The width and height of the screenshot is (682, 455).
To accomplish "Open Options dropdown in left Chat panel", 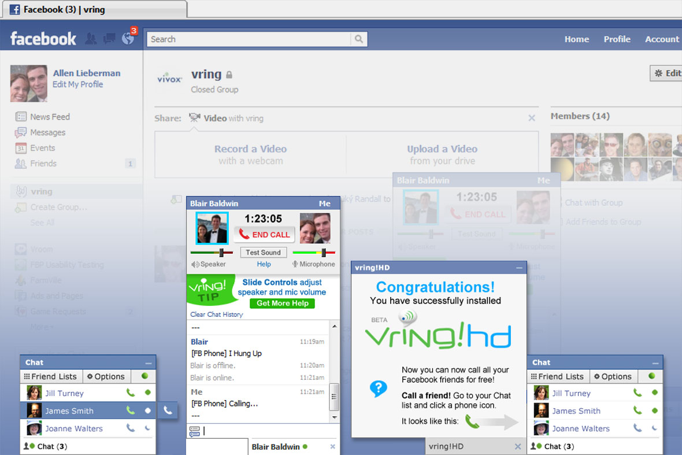I will point(106,376).
